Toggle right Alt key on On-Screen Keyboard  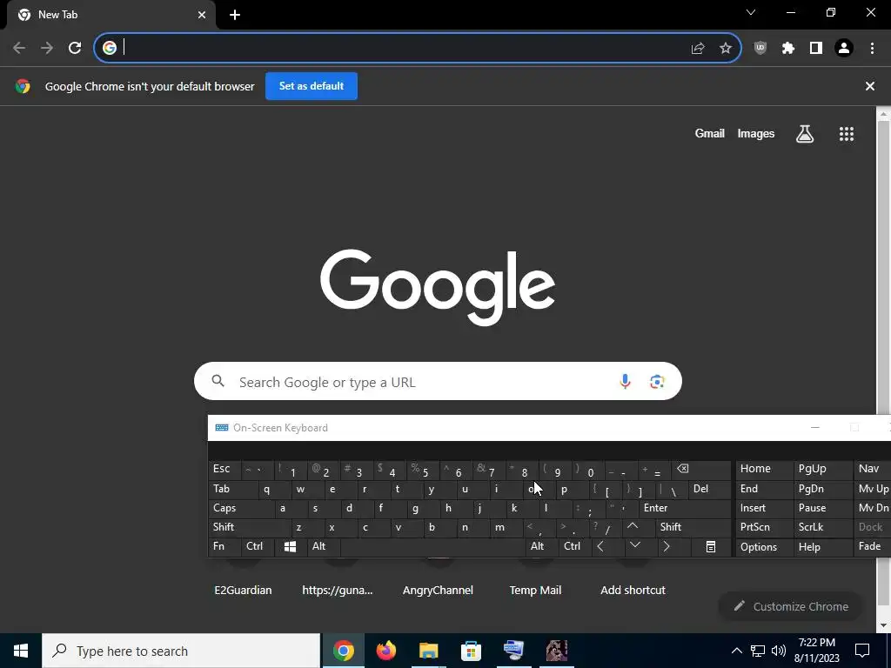(541, 547)
